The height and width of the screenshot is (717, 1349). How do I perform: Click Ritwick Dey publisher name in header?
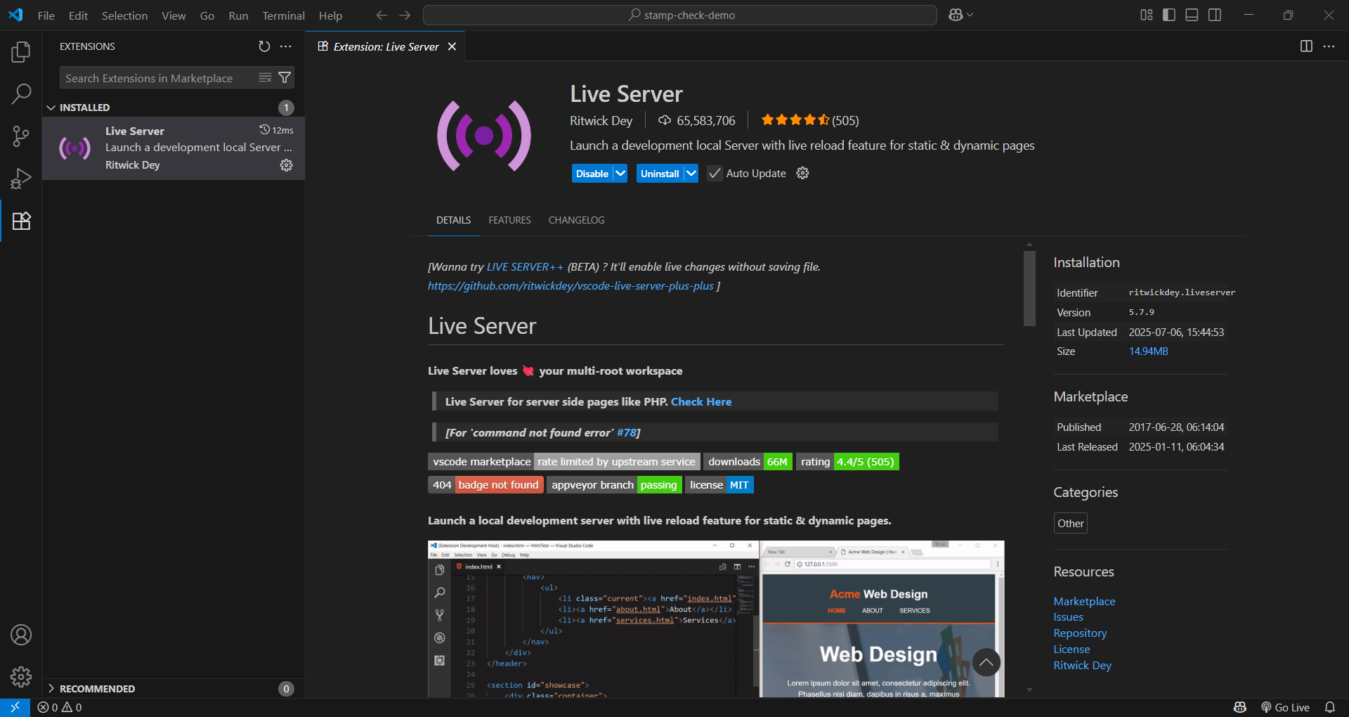(x=601, y=121)
